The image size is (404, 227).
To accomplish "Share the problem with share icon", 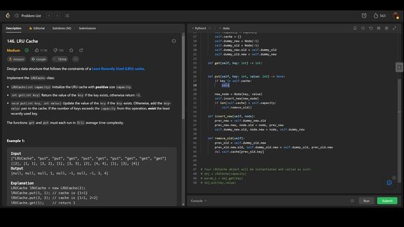I will pyautogui.click(x=81, y=50).
